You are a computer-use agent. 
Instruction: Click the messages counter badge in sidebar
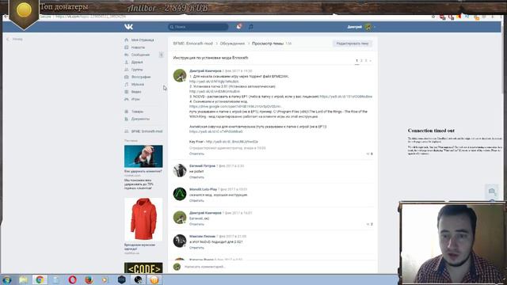pos(162,55)
